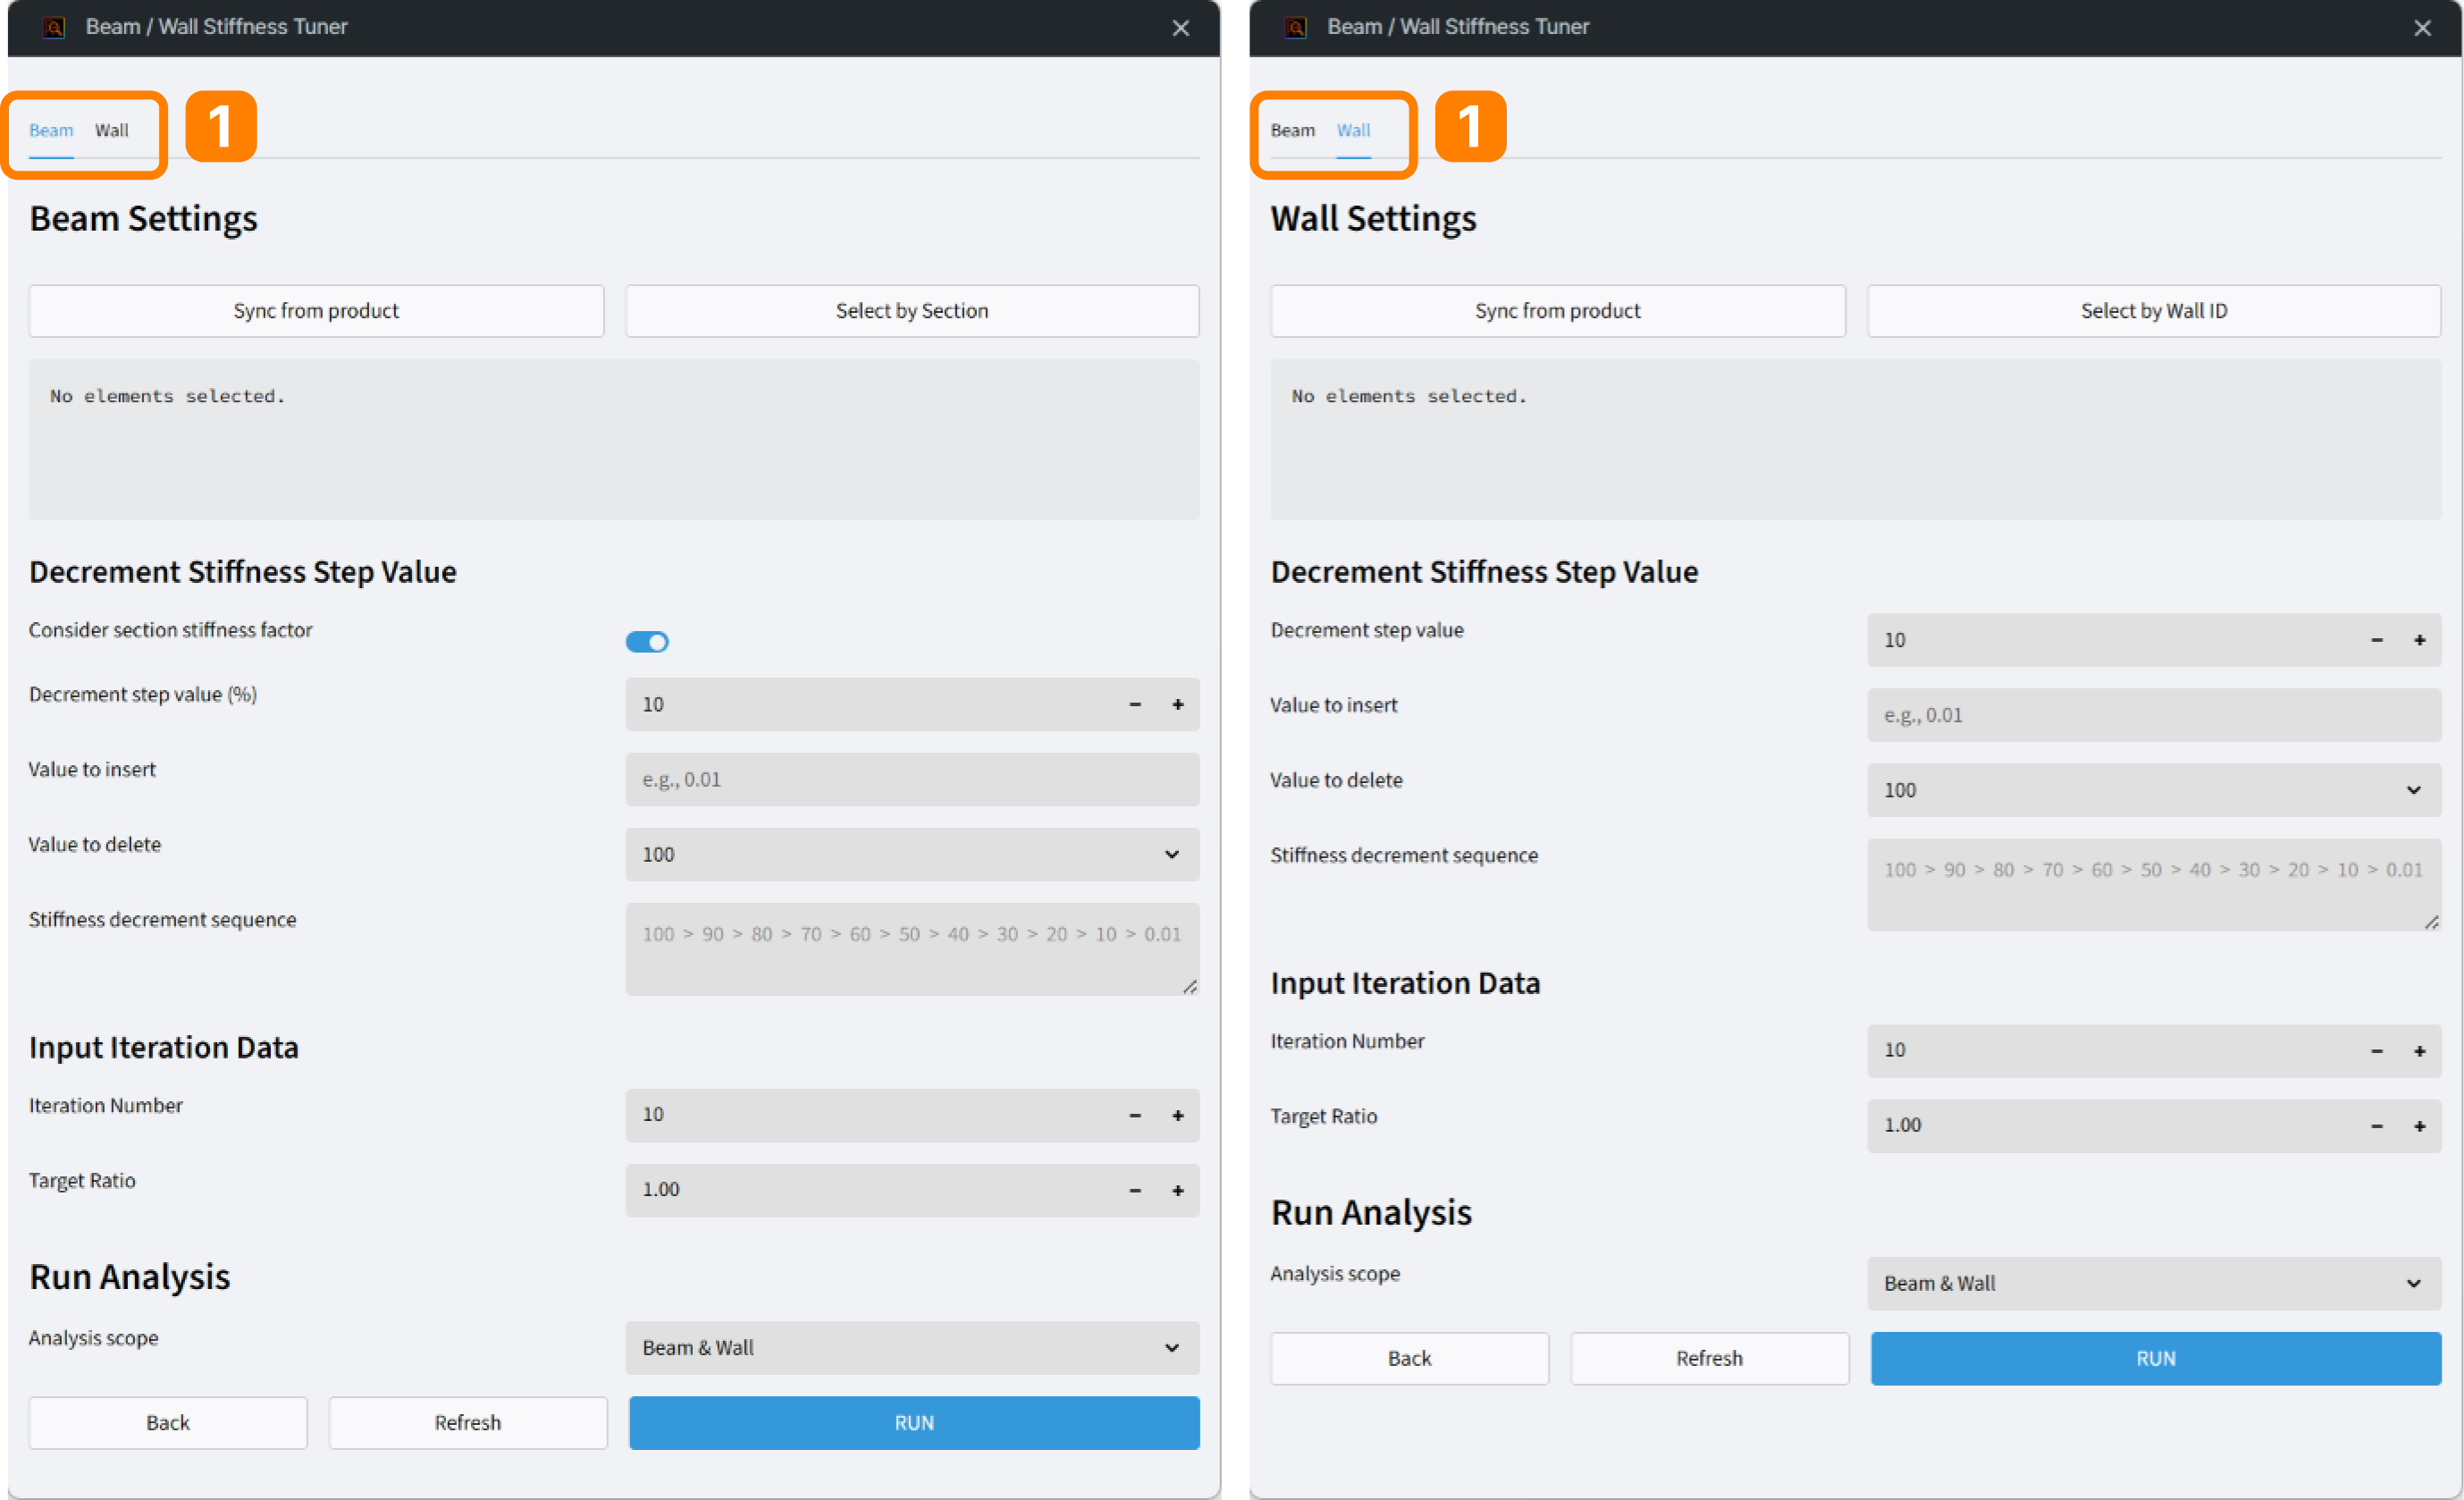Viewport: 2464px width, 1500px height.
Task: Click Stiffness decrement sequence box in Beam Settings
Action: 912,949
